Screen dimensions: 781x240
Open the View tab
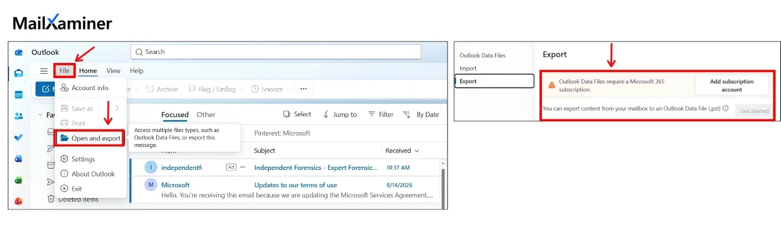(x=114, y=71)
